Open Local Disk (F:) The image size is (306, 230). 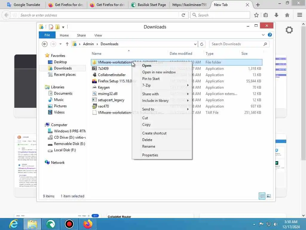[65, 150]
